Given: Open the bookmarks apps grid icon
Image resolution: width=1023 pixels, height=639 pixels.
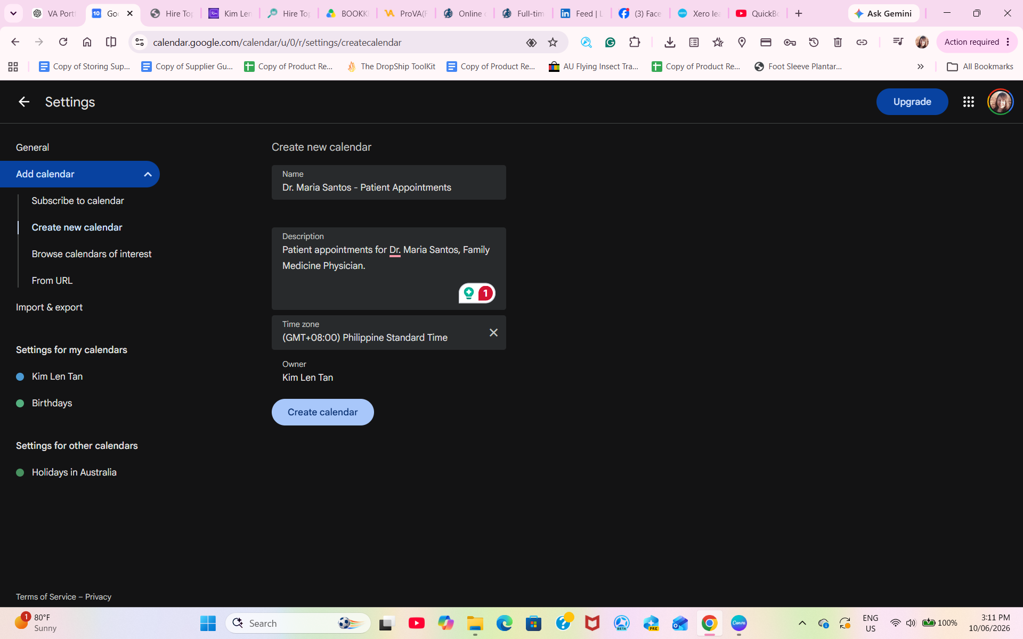Looking at the screenshot, I should pos(13,67).
